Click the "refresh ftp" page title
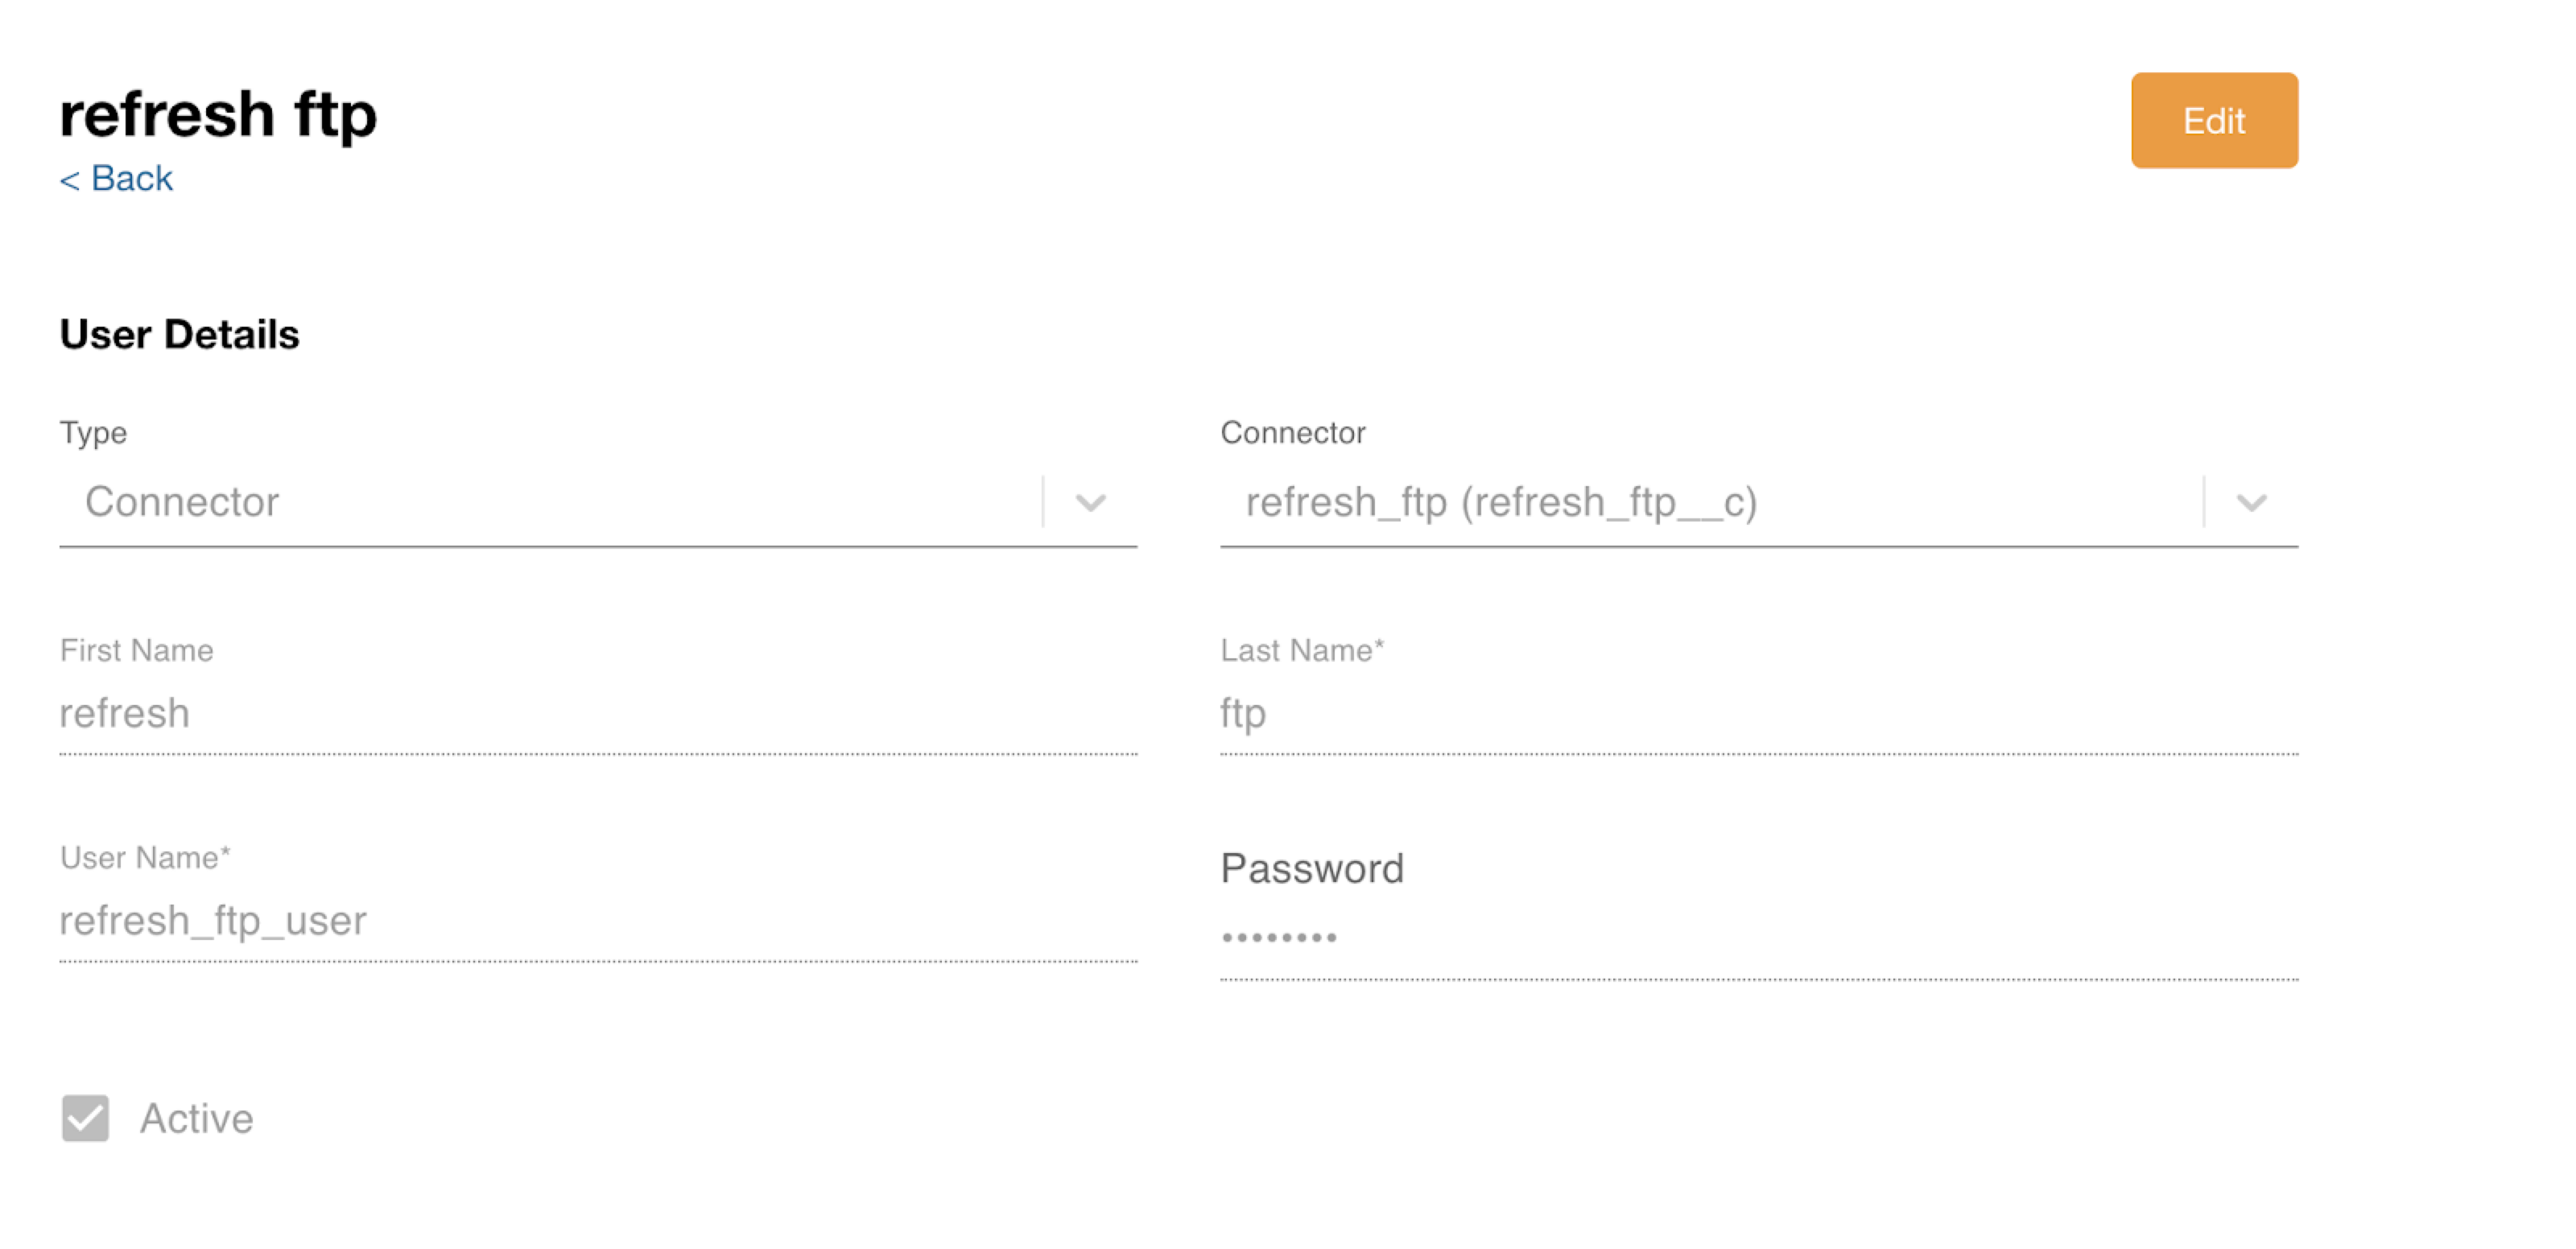Screen dimensions: 2576x1249 218,113
